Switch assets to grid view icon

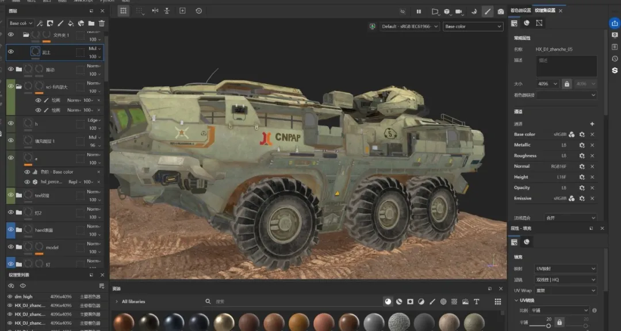point(498,302)
